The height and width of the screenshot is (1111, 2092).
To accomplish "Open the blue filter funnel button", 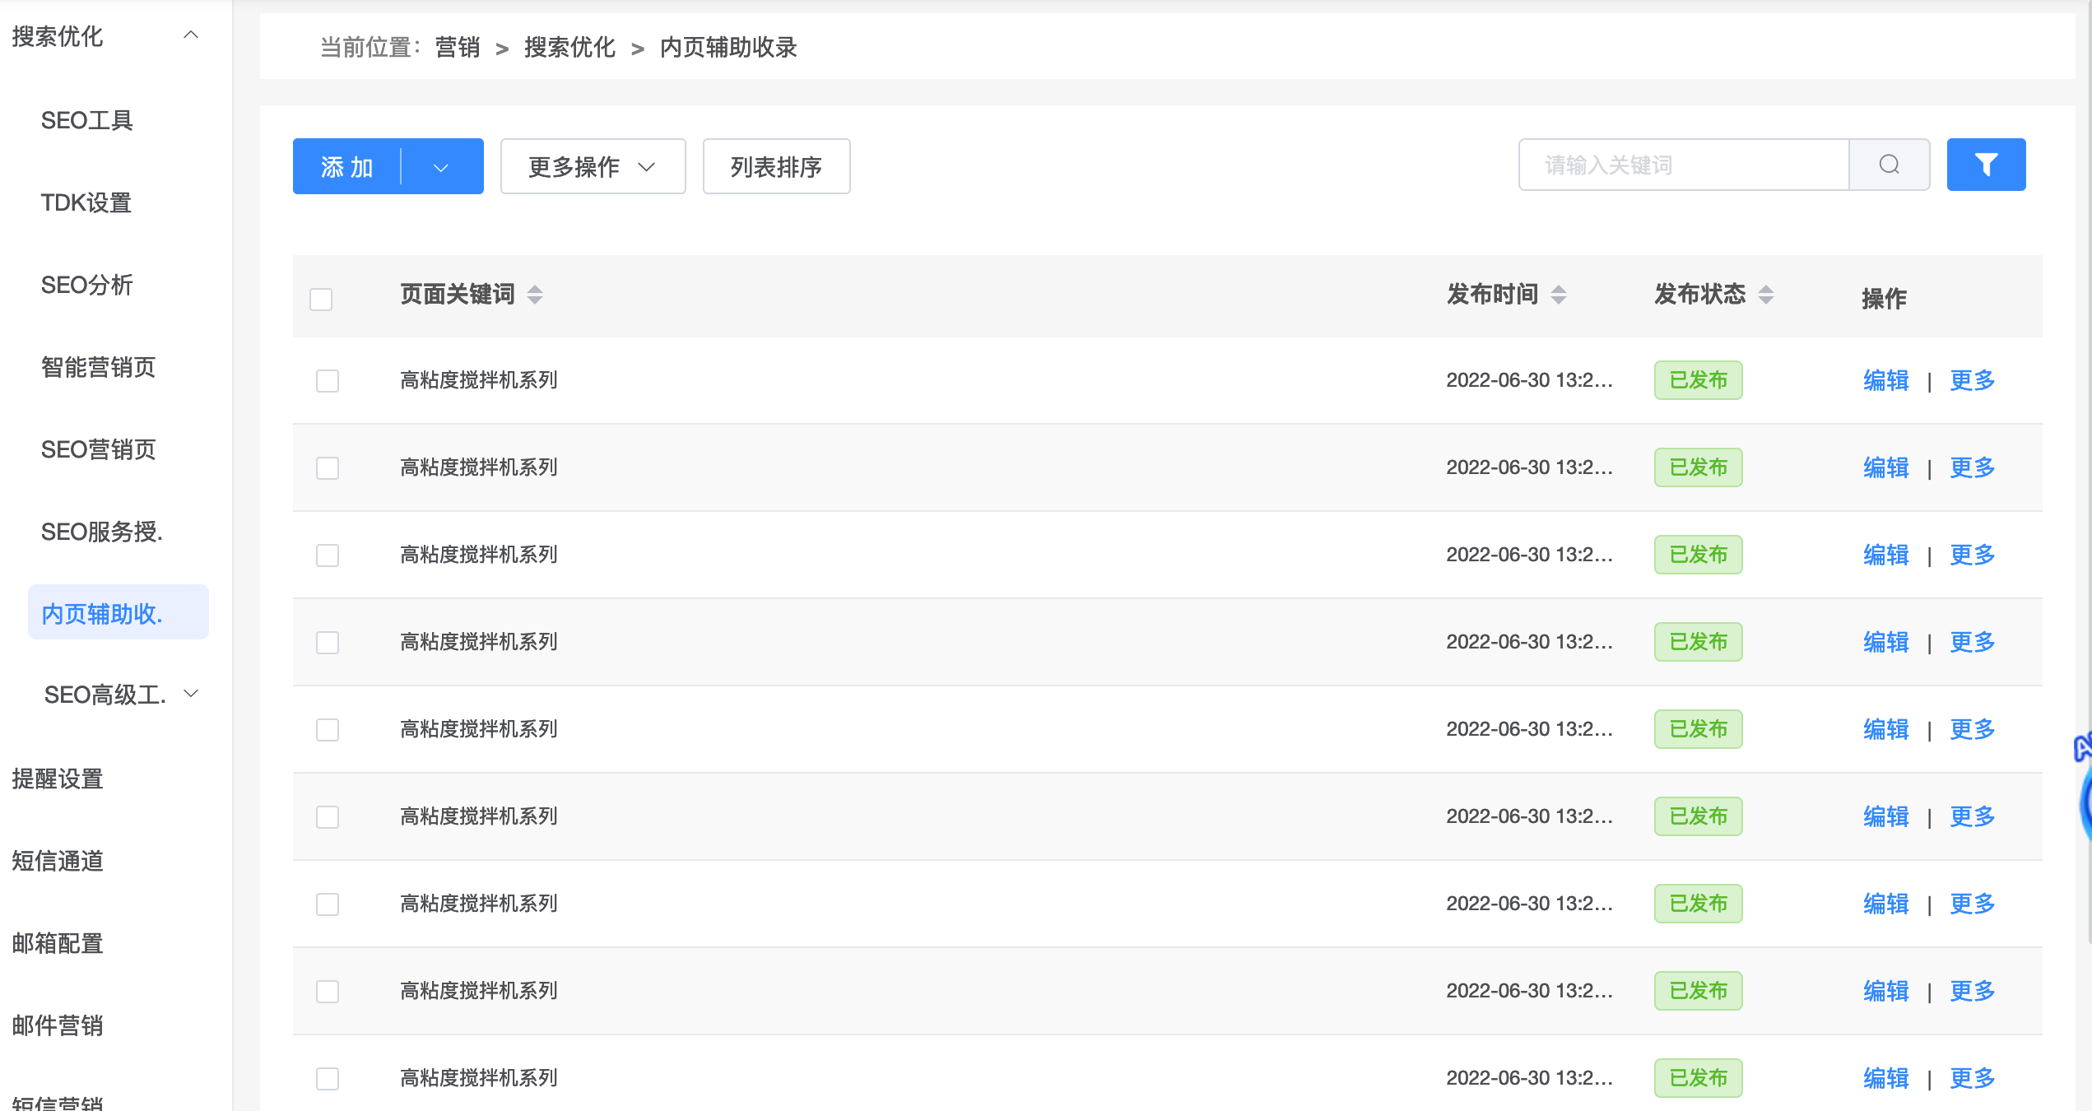I will (x=1986, y=165).
